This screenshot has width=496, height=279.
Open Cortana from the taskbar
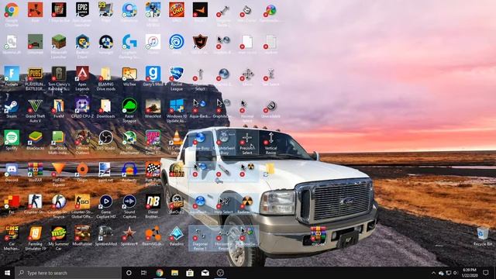(x=129, y=273)
